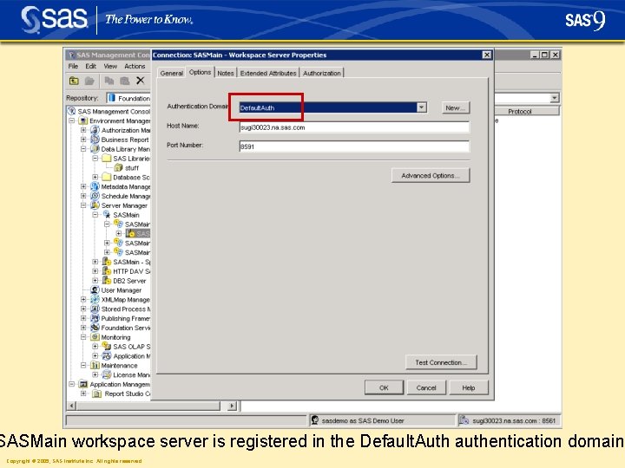Click the open folder toolbar icon
Screen dimensions: 625x468
pos(89,81)
